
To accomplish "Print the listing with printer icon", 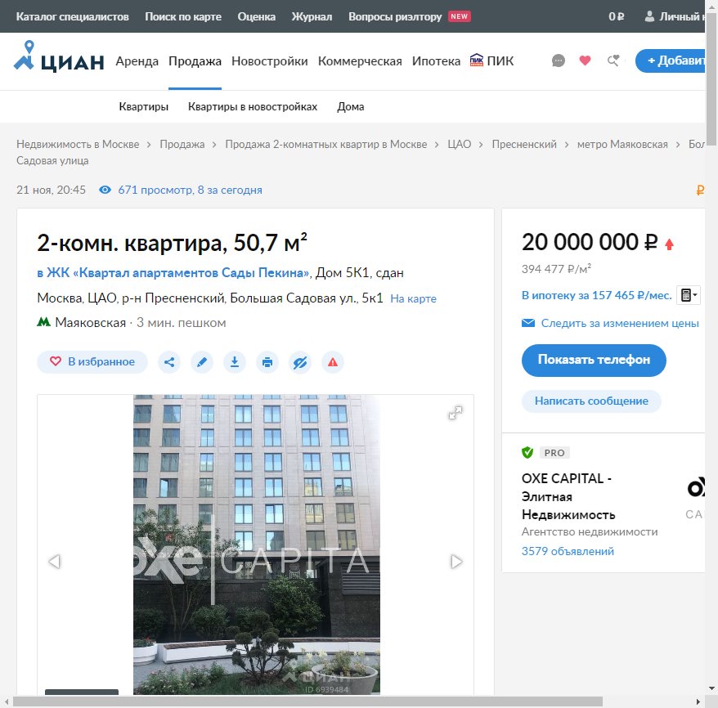I will click(x=267, y=362).
